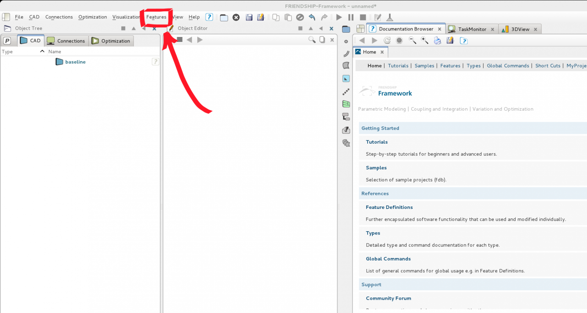
Task: Reload the documentation page
Action: click(387, 40)
